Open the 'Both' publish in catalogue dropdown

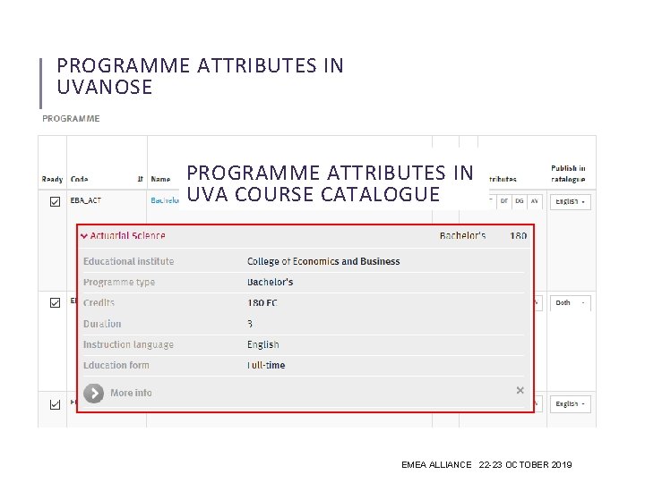click(x=570, y=302)
